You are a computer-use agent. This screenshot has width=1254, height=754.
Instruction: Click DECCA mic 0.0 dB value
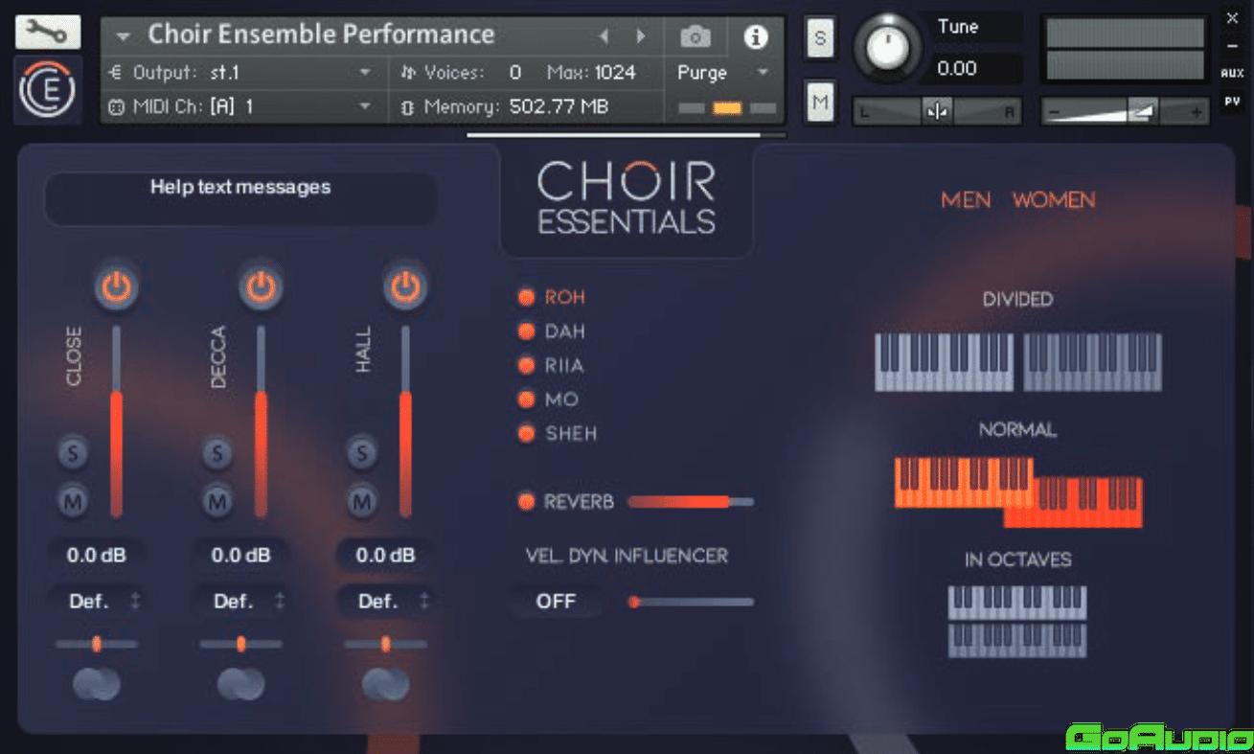[x=240, y=555]
